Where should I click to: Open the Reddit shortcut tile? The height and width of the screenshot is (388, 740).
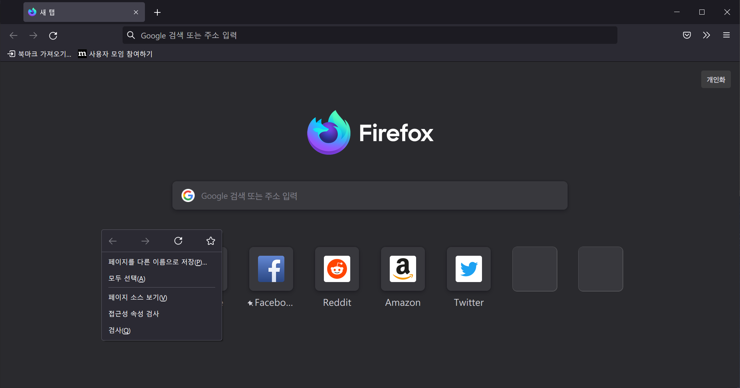point(337,269)
